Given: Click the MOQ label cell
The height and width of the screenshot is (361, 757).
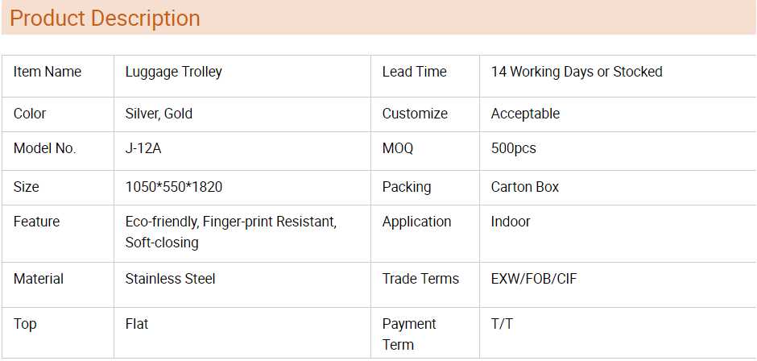Looking at the screenshot, I should 398,148.
